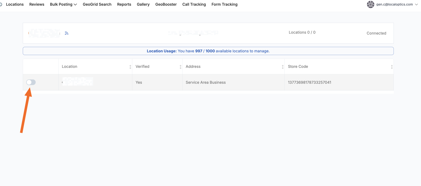Go to Form Tracking
Screen dimensions: 421x186
tap(224, 4)
